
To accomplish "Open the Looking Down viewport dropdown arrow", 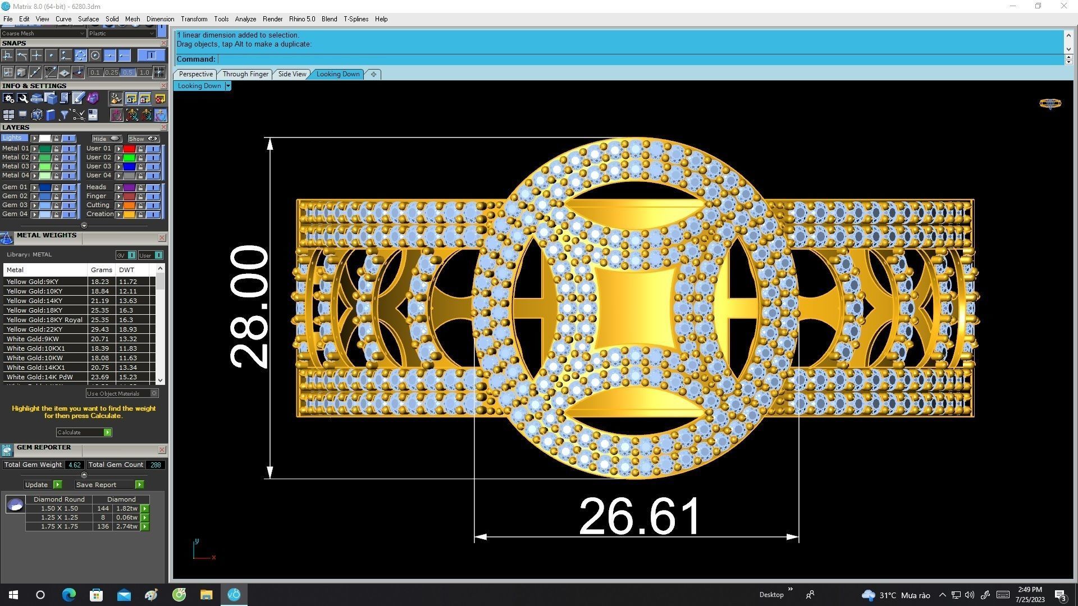I will pyautogui.click(x=228, y=86).
